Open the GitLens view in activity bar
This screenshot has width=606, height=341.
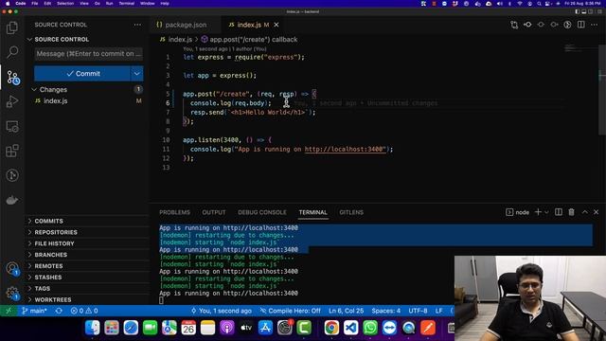pos(12,175)
